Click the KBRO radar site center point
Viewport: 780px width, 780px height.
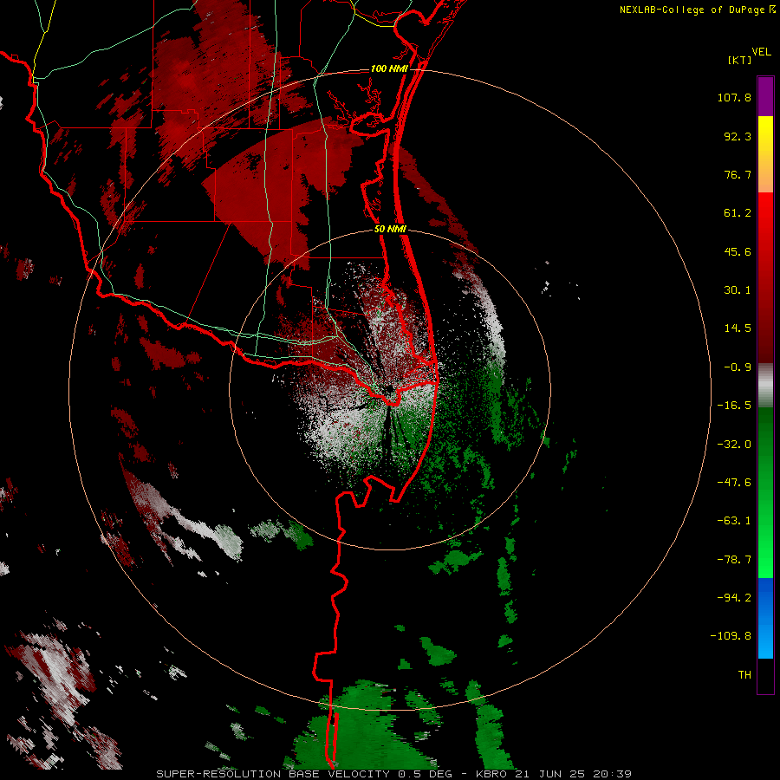point(389,390)
